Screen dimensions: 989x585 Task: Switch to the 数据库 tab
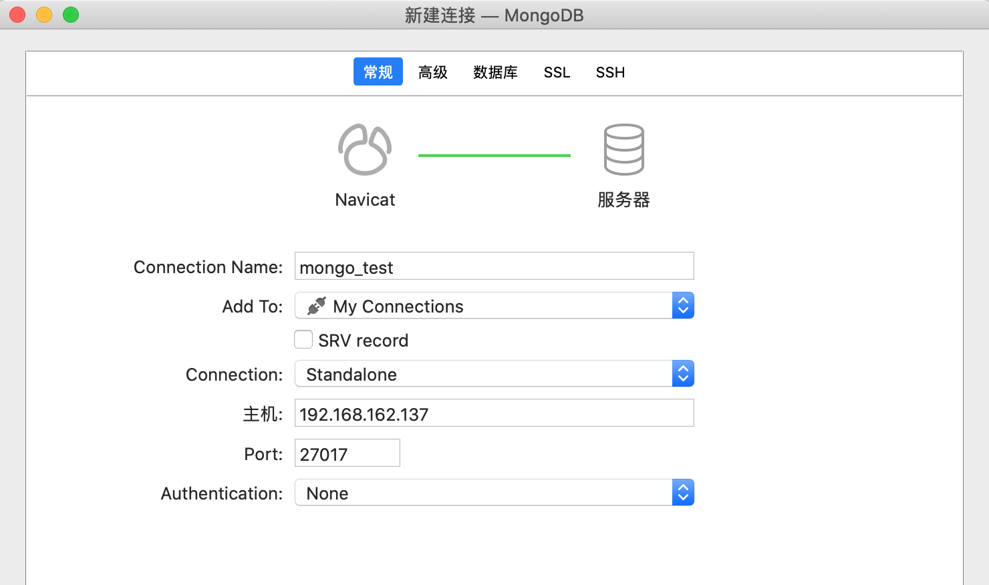(x=495, y=72)
